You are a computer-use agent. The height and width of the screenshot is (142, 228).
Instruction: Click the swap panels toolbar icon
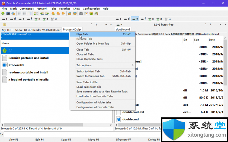coord(36,14)
